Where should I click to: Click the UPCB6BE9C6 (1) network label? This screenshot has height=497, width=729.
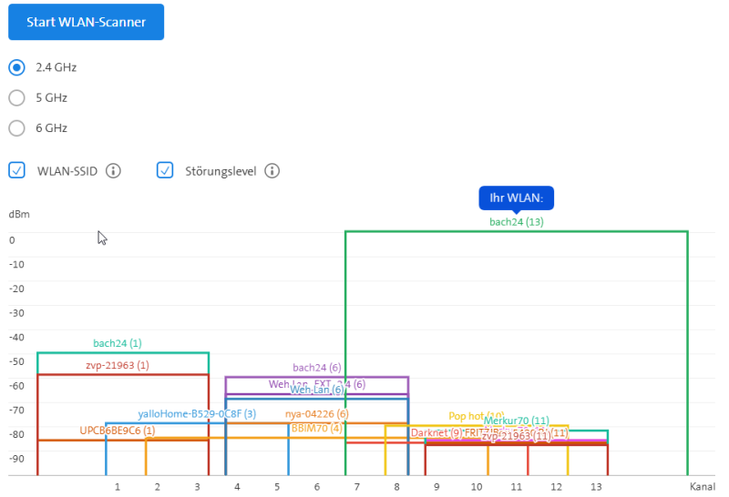(118, 431)
